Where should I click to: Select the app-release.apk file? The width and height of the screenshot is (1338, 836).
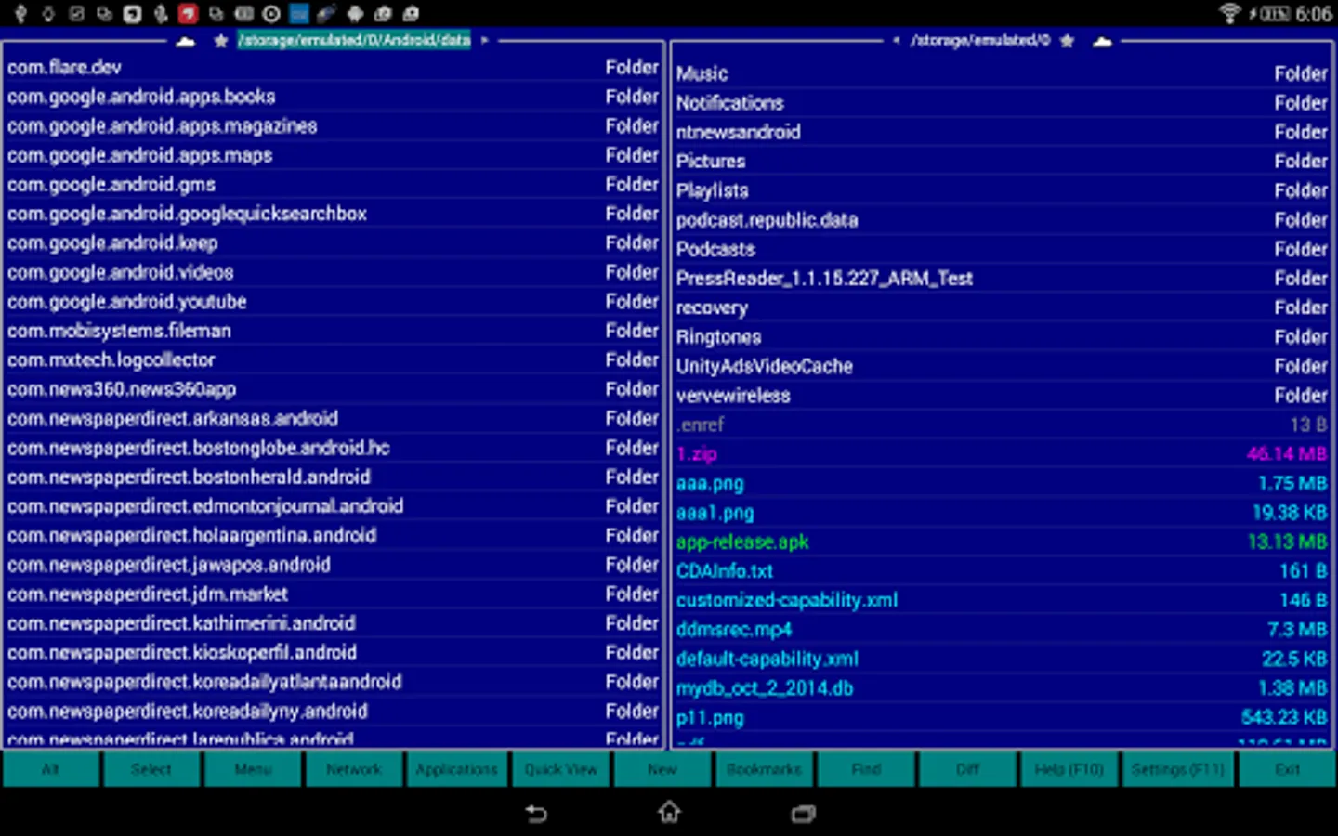[1002, 542]
